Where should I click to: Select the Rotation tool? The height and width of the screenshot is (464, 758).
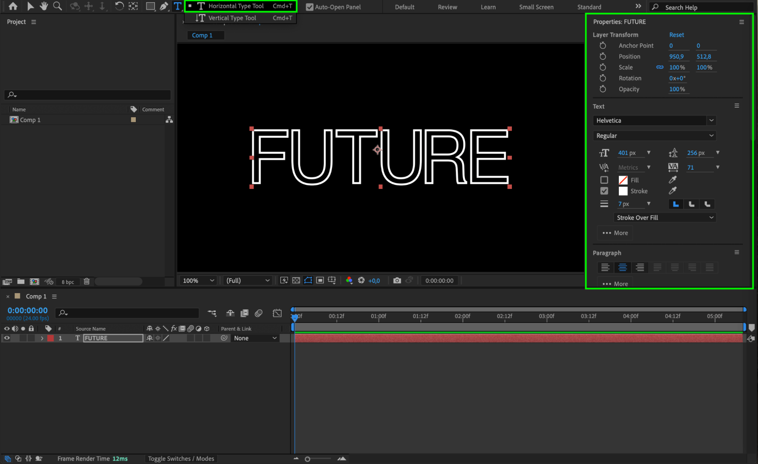119,6
